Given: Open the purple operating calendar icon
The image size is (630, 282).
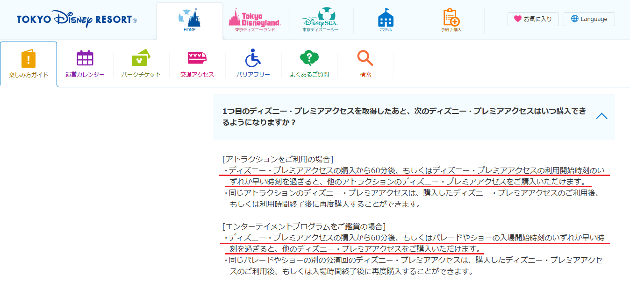Looking at the screenshot, I should point(85,58).
